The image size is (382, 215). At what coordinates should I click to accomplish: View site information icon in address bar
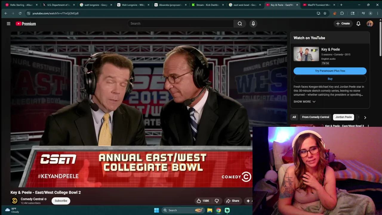[28, 13]
